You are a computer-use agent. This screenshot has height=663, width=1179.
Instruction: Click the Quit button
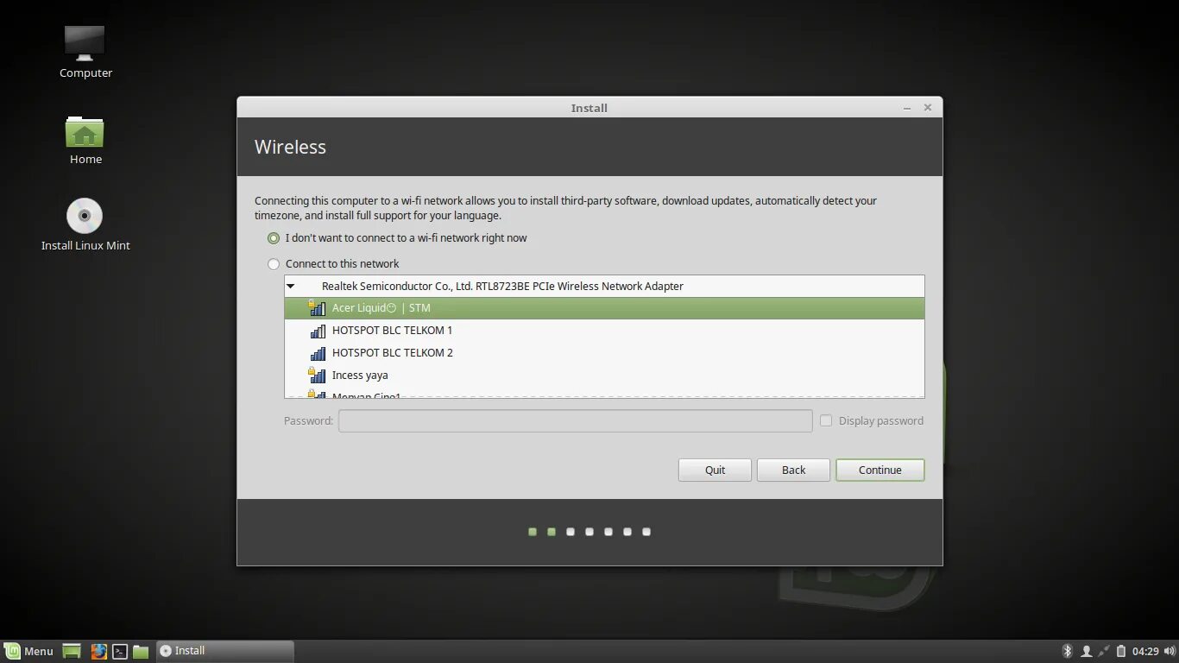[x=715, y=470]
